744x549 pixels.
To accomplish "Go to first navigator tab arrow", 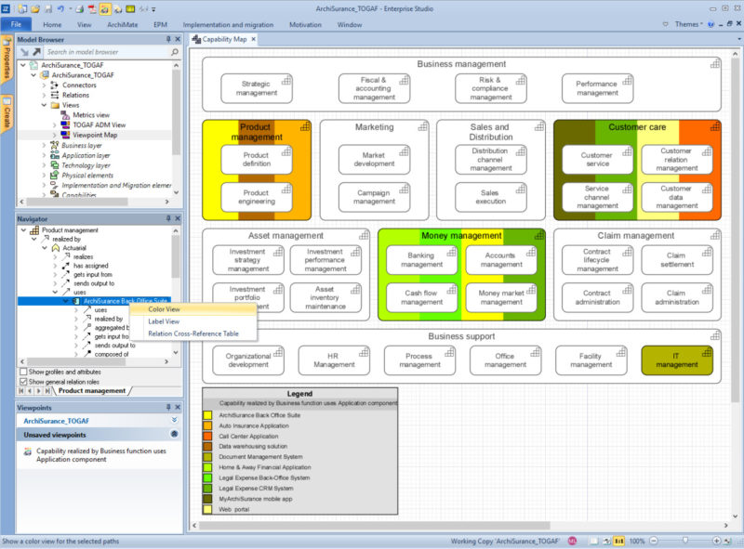I will click(21, 391).
